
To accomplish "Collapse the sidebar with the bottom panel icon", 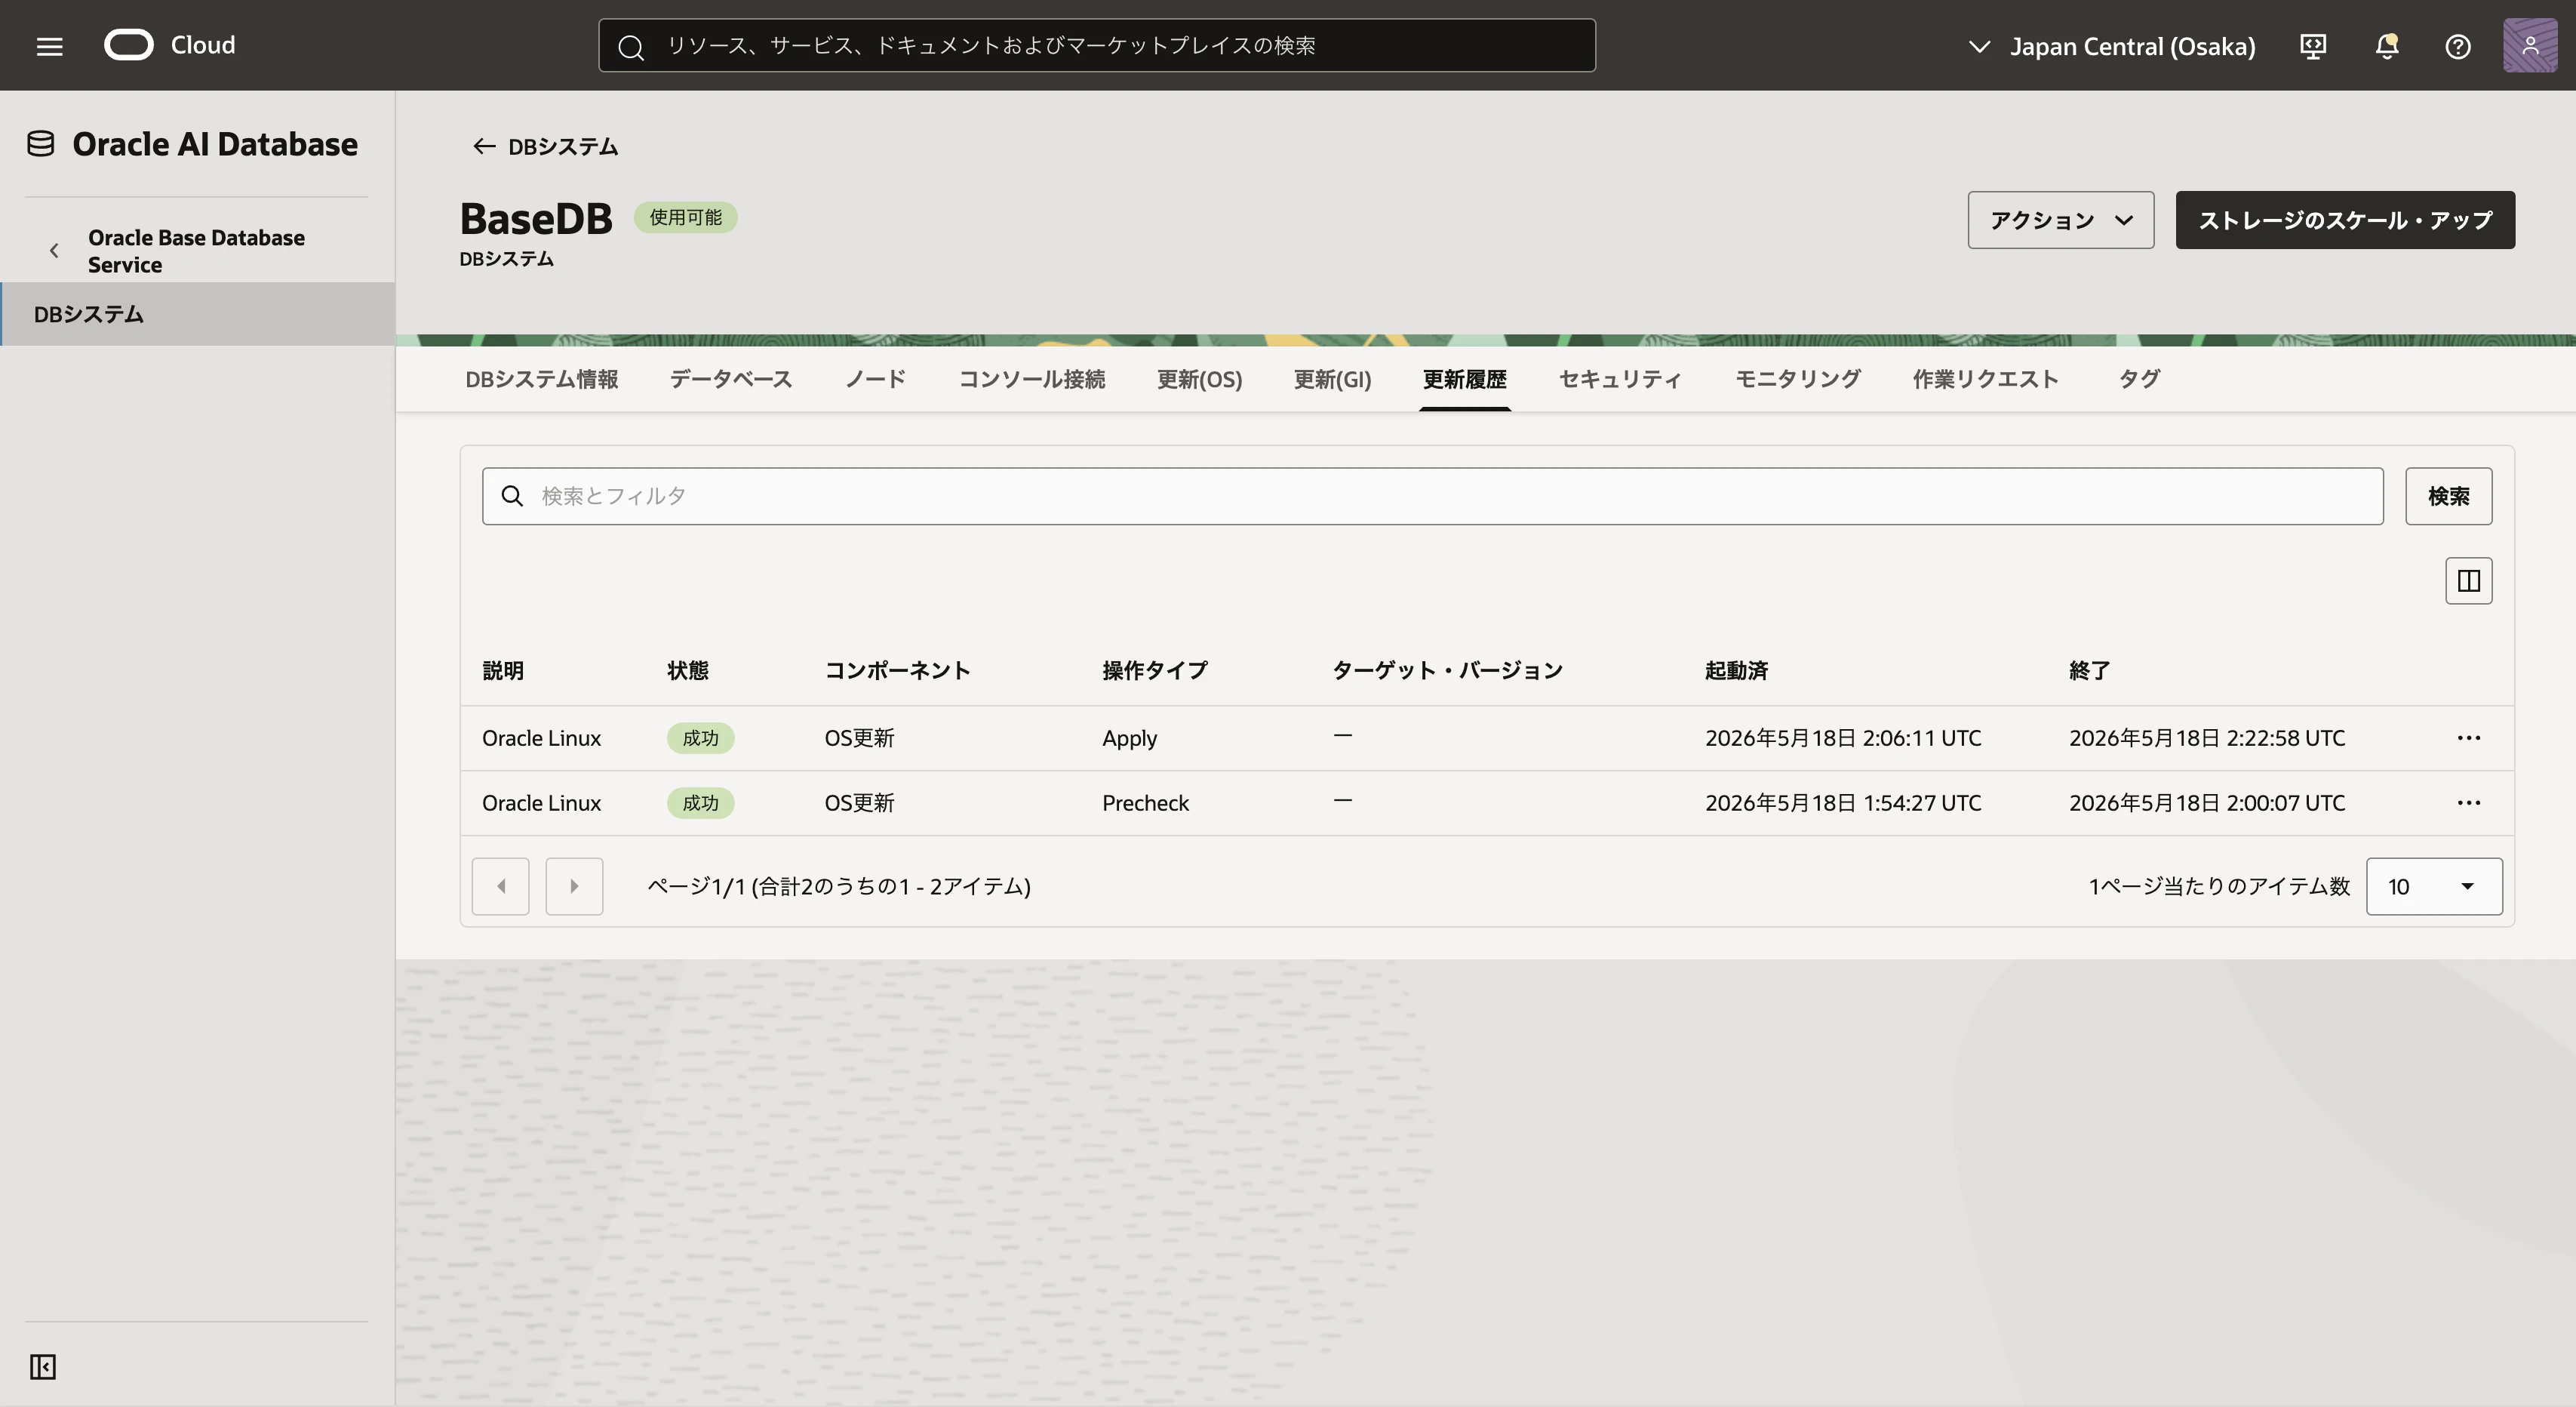I will (43, 1367).
